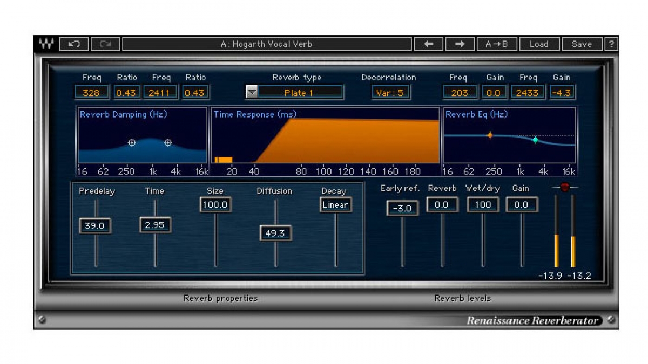
Task: Click the left meter peak value -13.9
Action: (x=550, y=276)
